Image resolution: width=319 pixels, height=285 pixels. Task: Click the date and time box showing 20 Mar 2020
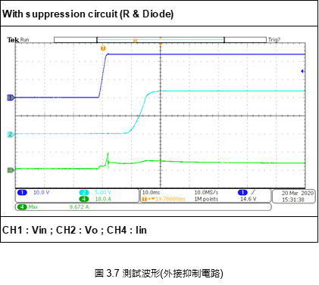pos(294,197)
